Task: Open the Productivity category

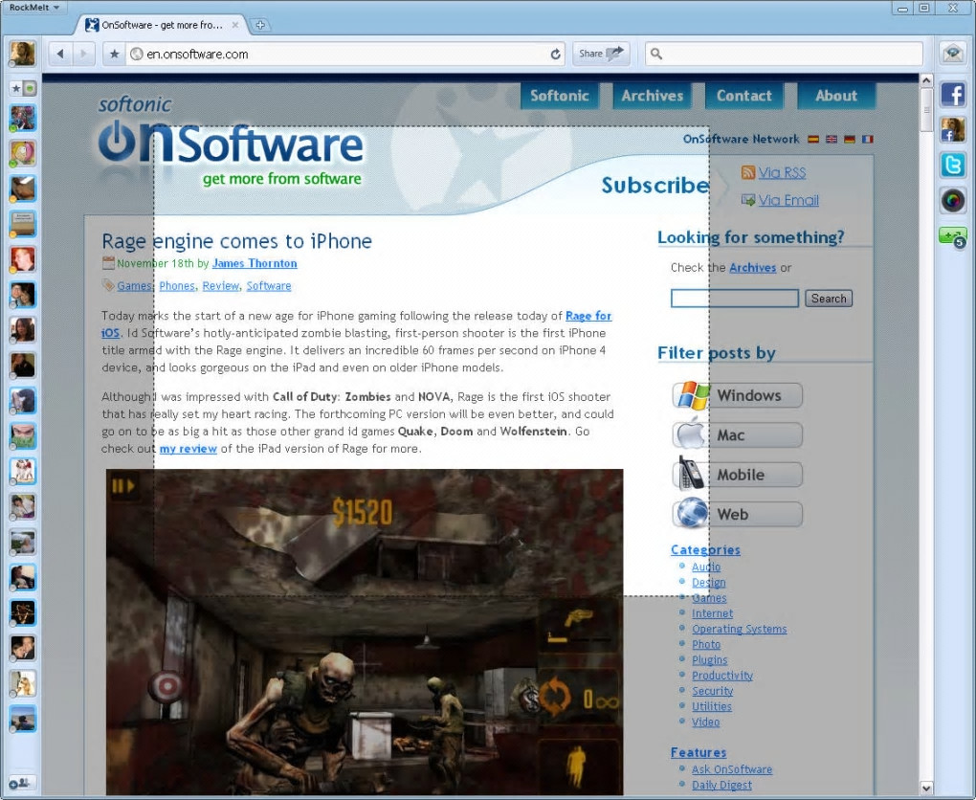Action: tap(722, 676)
